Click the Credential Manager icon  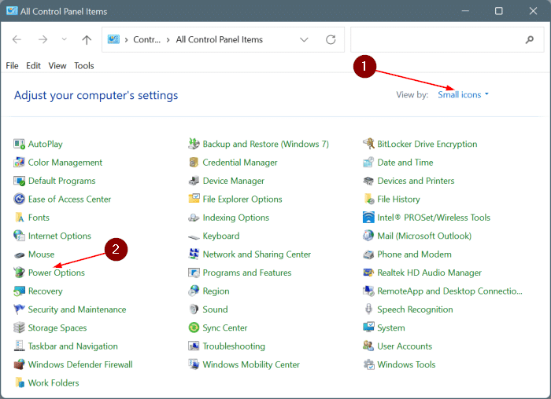pyautogui.click(x=194, y=163)
